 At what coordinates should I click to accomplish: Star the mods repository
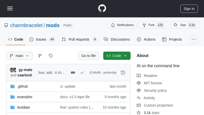pos(185,25)
